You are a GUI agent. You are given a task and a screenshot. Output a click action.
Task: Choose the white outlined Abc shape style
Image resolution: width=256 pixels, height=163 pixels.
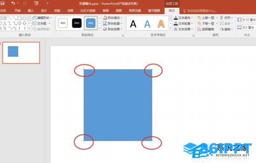(63, 23)
